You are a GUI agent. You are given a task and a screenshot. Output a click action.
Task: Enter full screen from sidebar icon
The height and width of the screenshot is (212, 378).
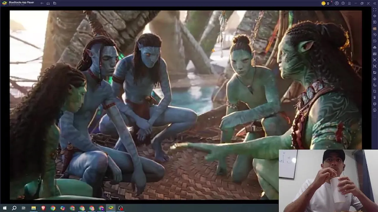375,10
